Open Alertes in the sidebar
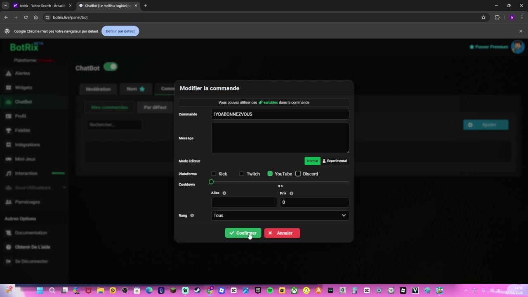The width and height of the screenshot is (528, 297). (22, 73)
